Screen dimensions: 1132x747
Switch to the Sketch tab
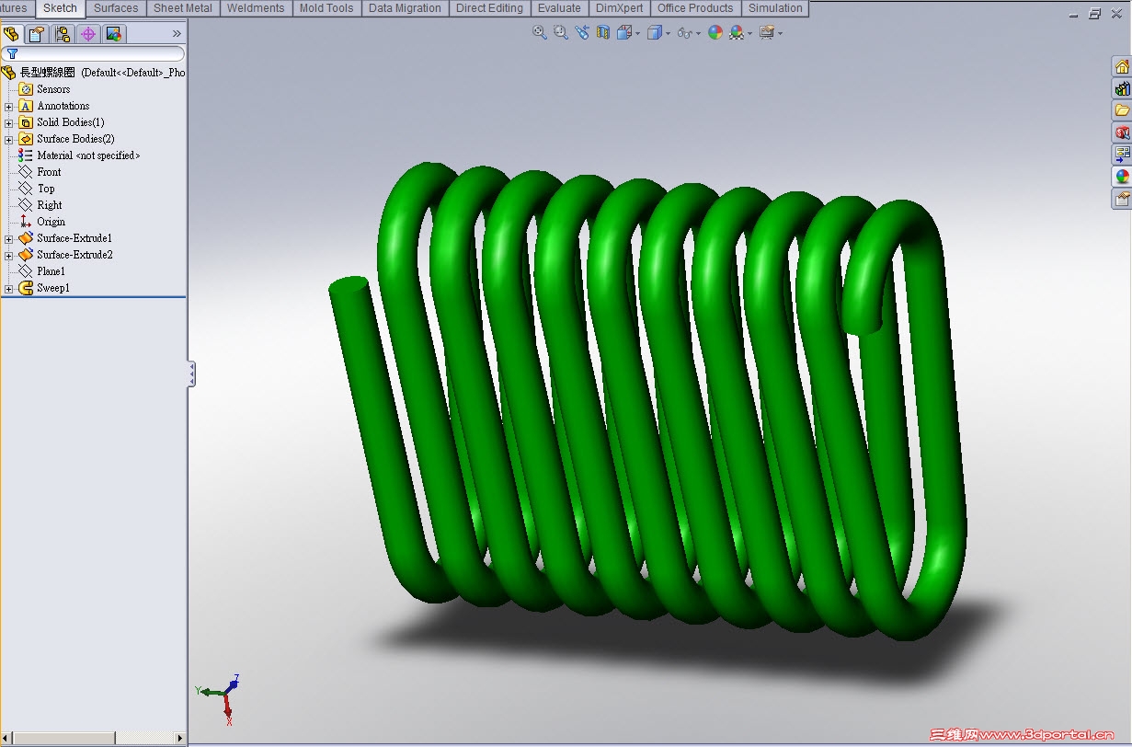[60, 8]
